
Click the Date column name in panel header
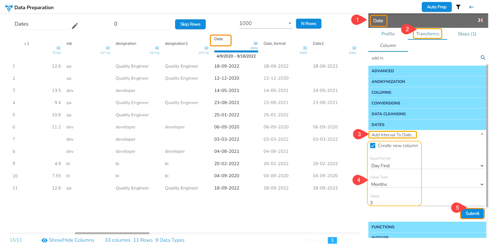click(x=378, y=21)
